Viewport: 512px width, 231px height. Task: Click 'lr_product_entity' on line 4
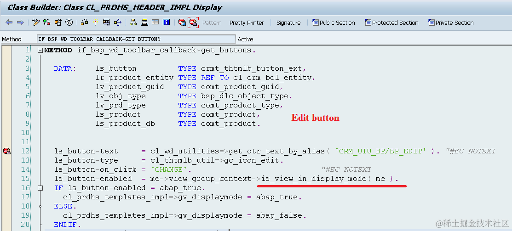[134, 78]
